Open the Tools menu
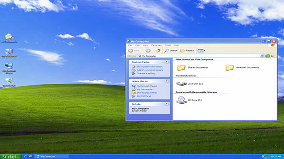This screenshot has width=284, height=159. [x=168, y=45]
